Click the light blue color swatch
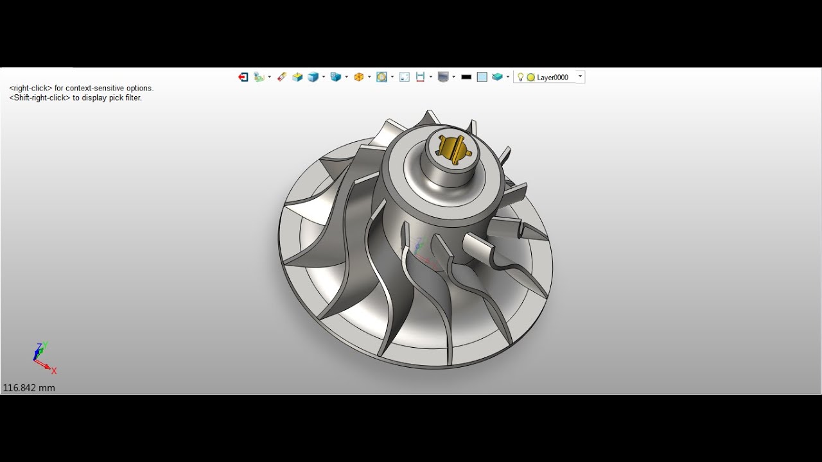The width and height of the screenshot is (822, 462). [482, 77]
